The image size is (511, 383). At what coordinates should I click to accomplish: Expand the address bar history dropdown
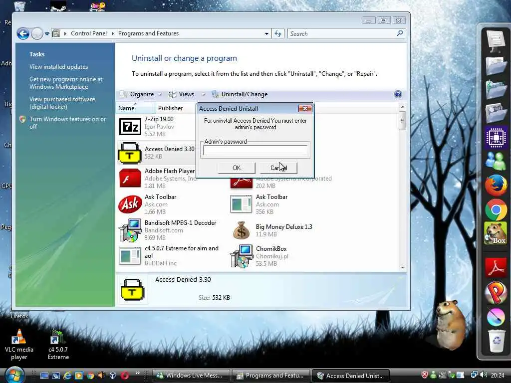pos(266,33)
